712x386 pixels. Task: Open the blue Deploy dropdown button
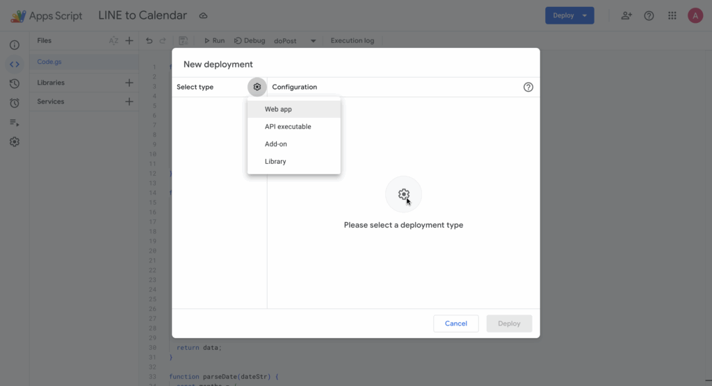[569, 15]
